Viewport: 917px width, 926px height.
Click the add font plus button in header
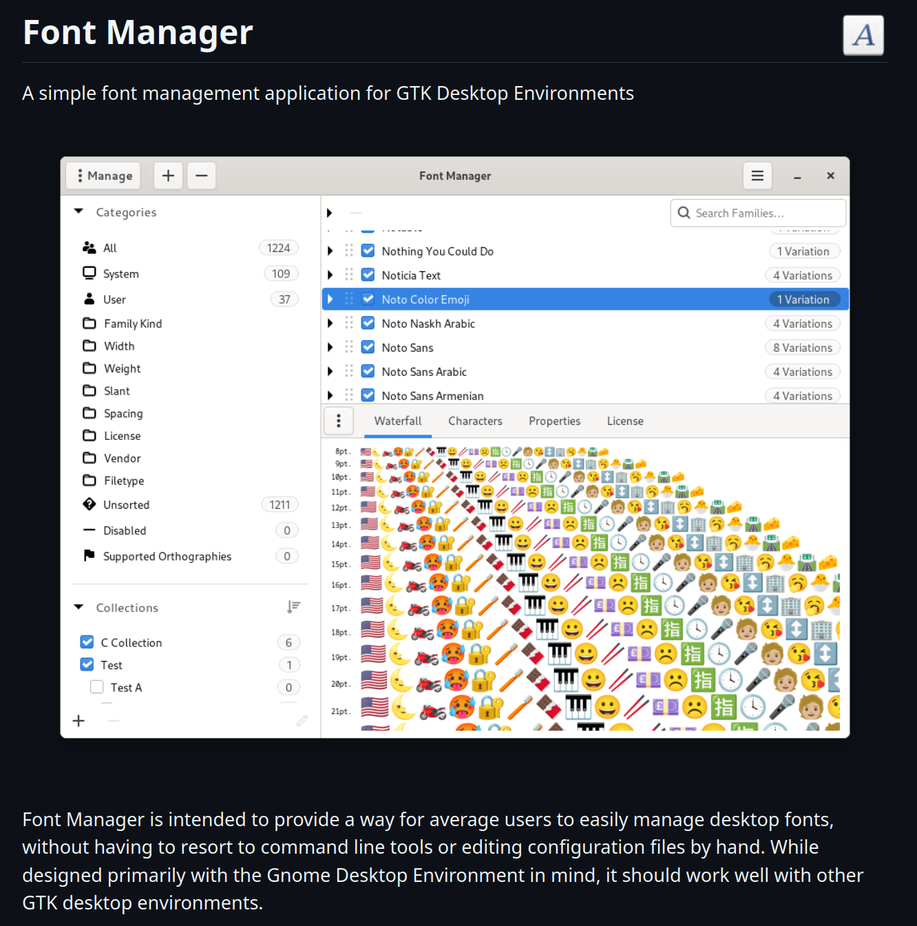tap(168, 176)
